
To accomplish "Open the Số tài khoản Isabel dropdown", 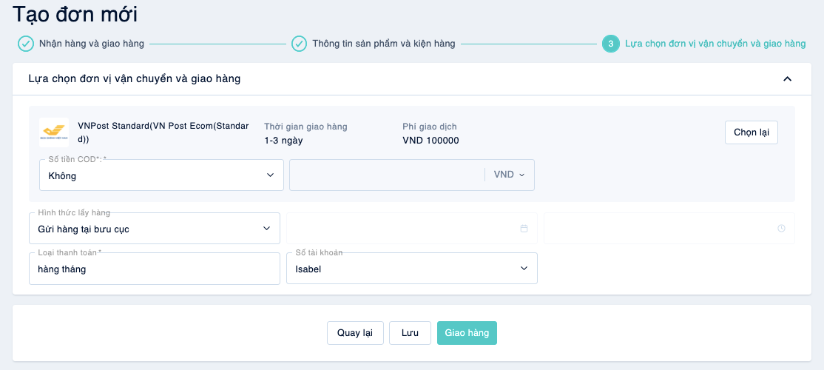I will pos(412,269).
